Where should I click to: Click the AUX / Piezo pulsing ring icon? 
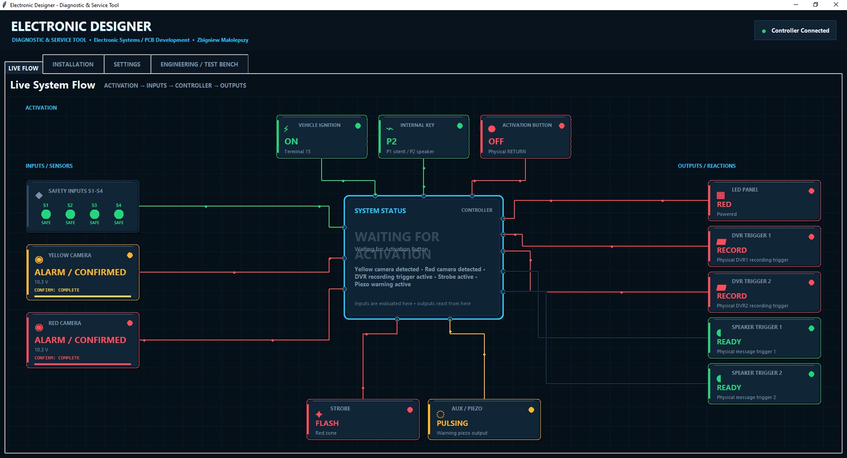tap(440, 414)
